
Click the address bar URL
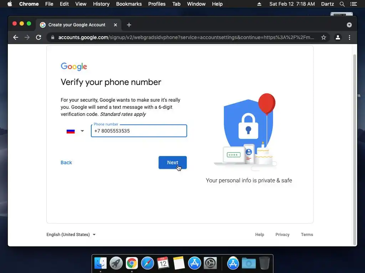[186, 37]
